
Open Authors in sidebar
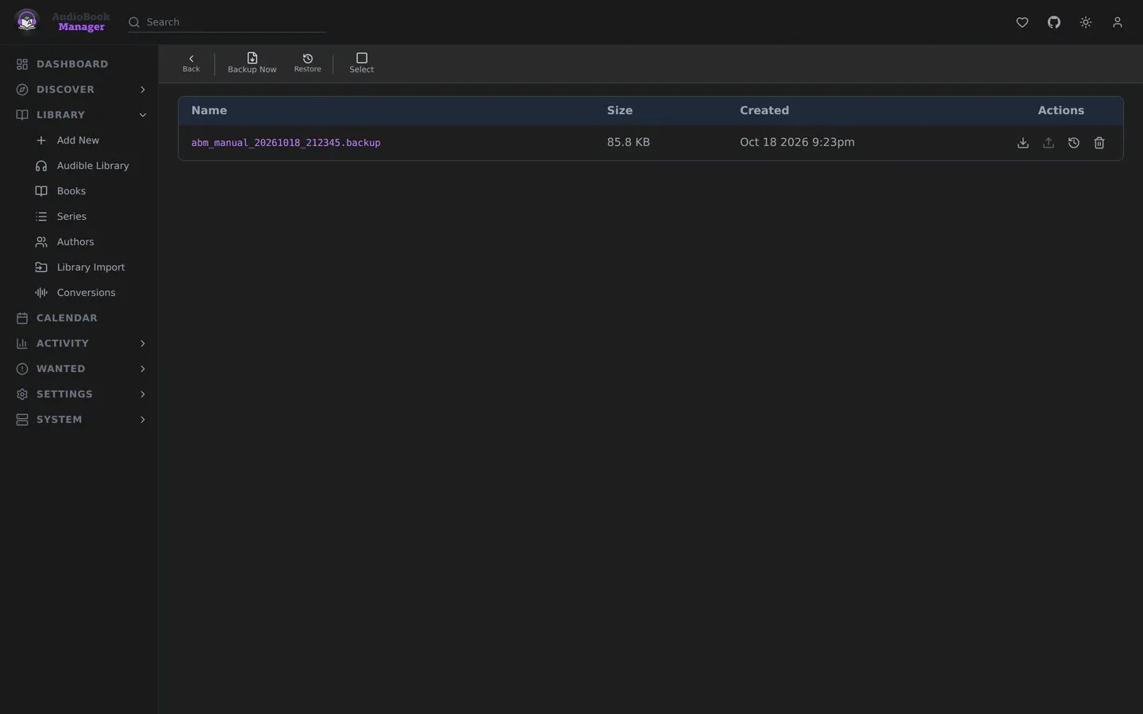75,242
